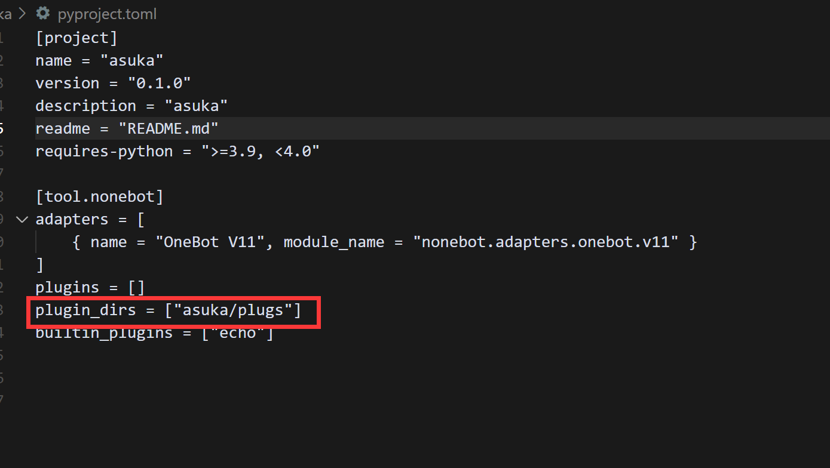830x468 pixels.
Task: Click the gear icon beside pyproject.toml breadcrumb
Action: click(43, 13)
